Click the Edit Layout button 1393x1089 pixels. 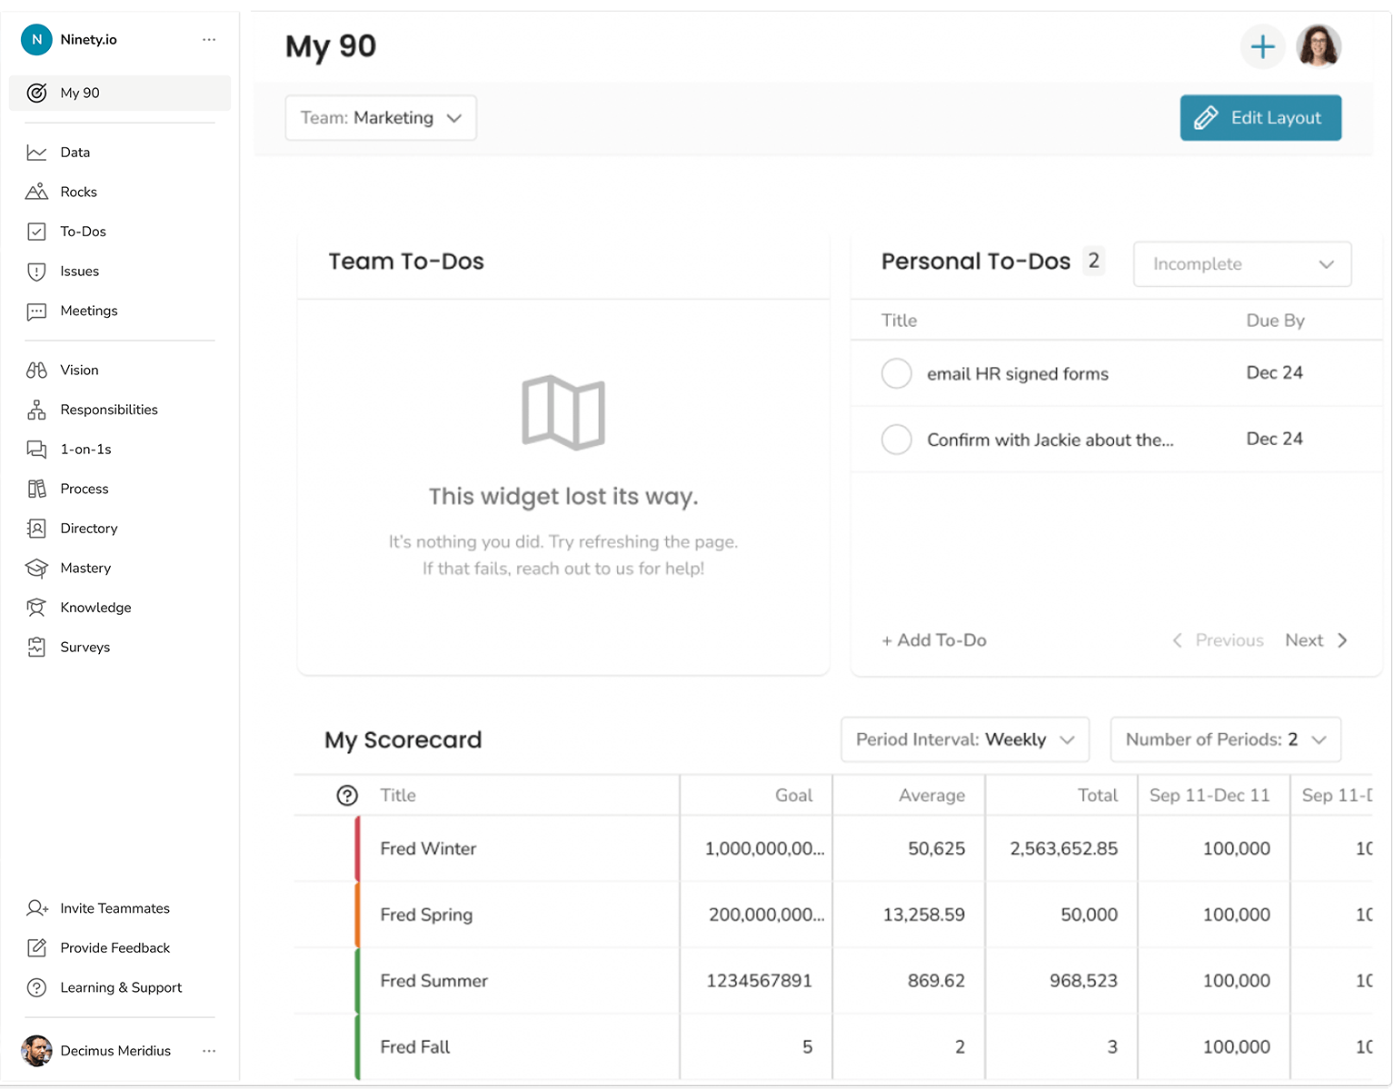(x=1260, y=118)
